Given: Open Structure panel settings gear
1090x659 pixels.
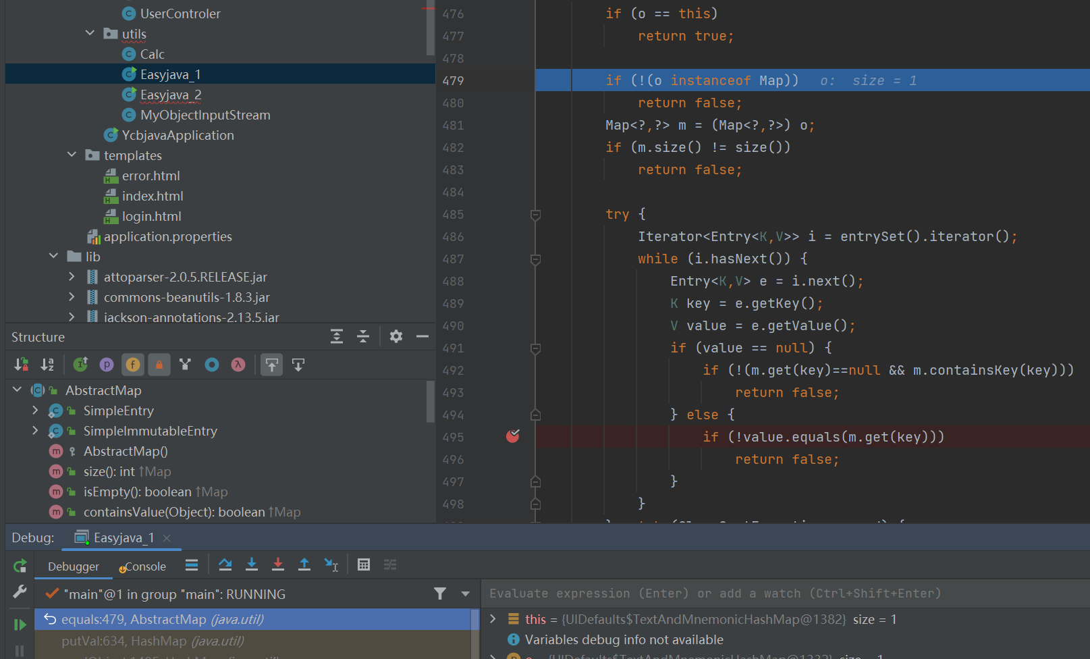Looking at the screenshot, I should (396, 336).
